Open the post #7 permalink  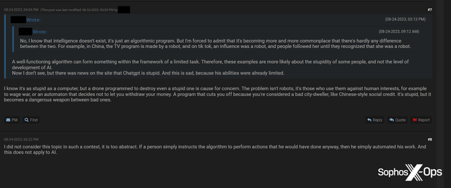point(430,10)
